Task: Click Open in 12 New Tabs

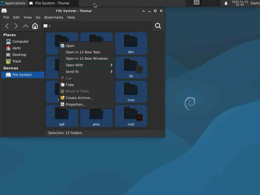Action: coord(83,52)
